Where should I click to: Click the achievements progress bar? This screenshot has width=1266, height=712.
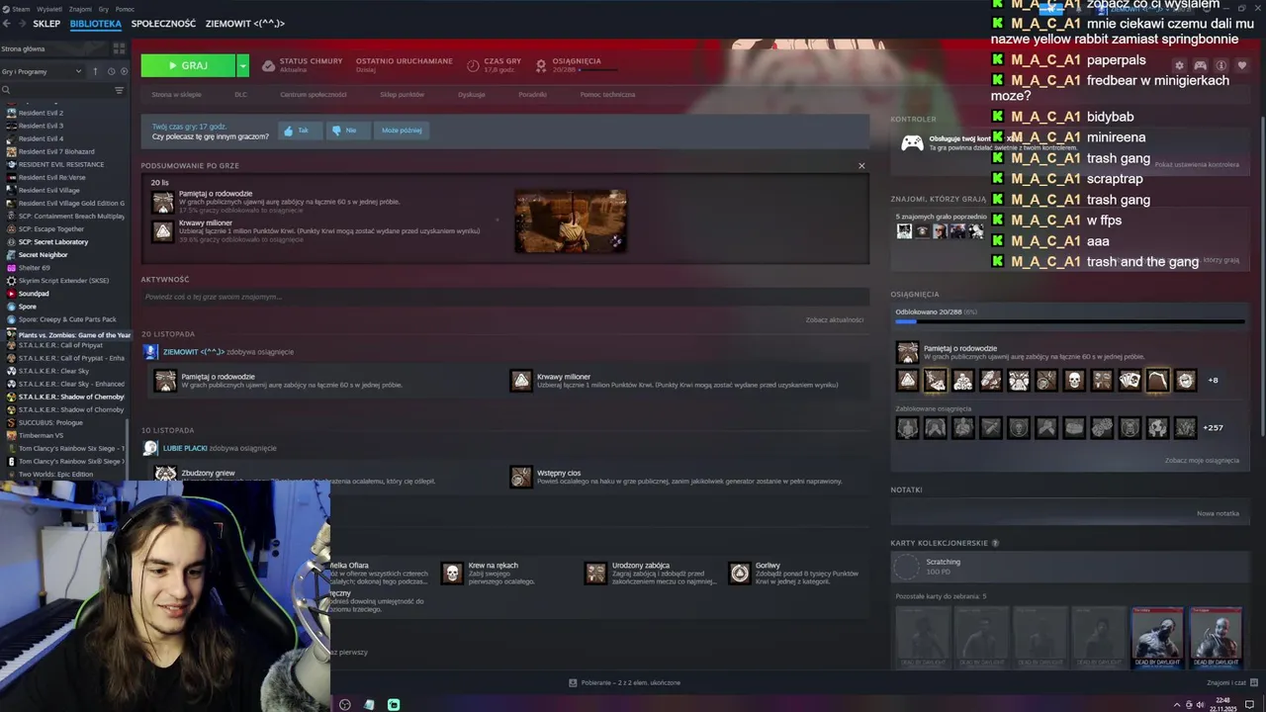[x=1069, y=321]
